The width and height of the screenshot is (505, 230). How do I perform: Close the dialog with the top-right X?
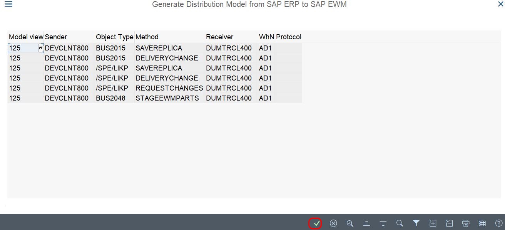click(x=500, y=4)
